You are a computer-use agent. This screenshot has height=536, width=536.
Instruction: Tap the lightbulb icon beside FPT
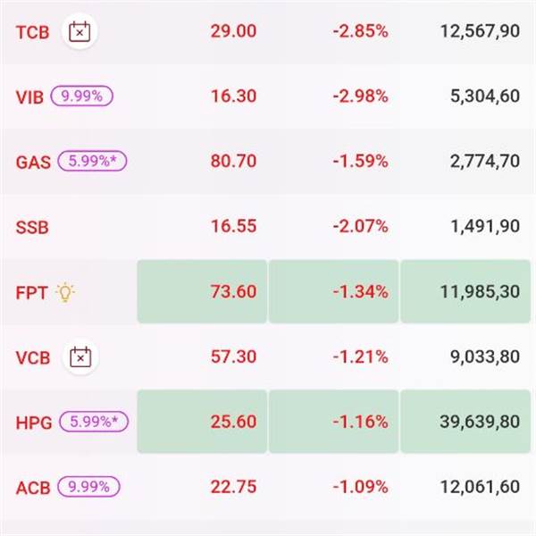(x=66, y=292)
